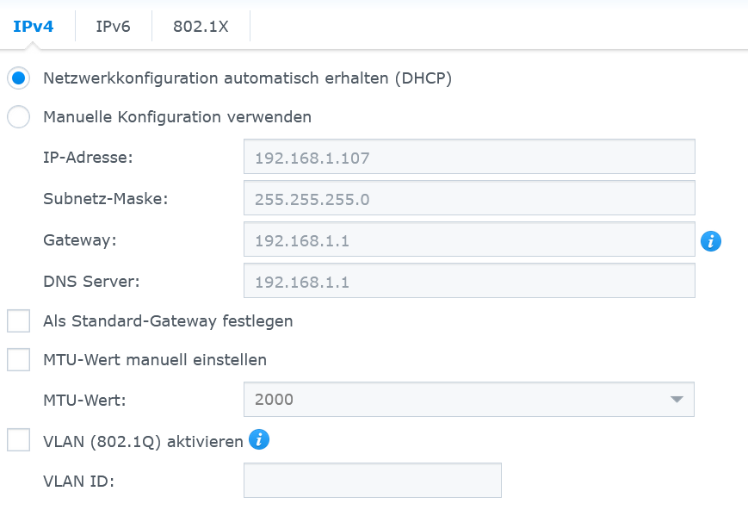The height and width of the screenshot is (516, 748).
Task: Enable 'Als Standard-Gateway festlegen' checkbox
Action: tap(19, 321)
